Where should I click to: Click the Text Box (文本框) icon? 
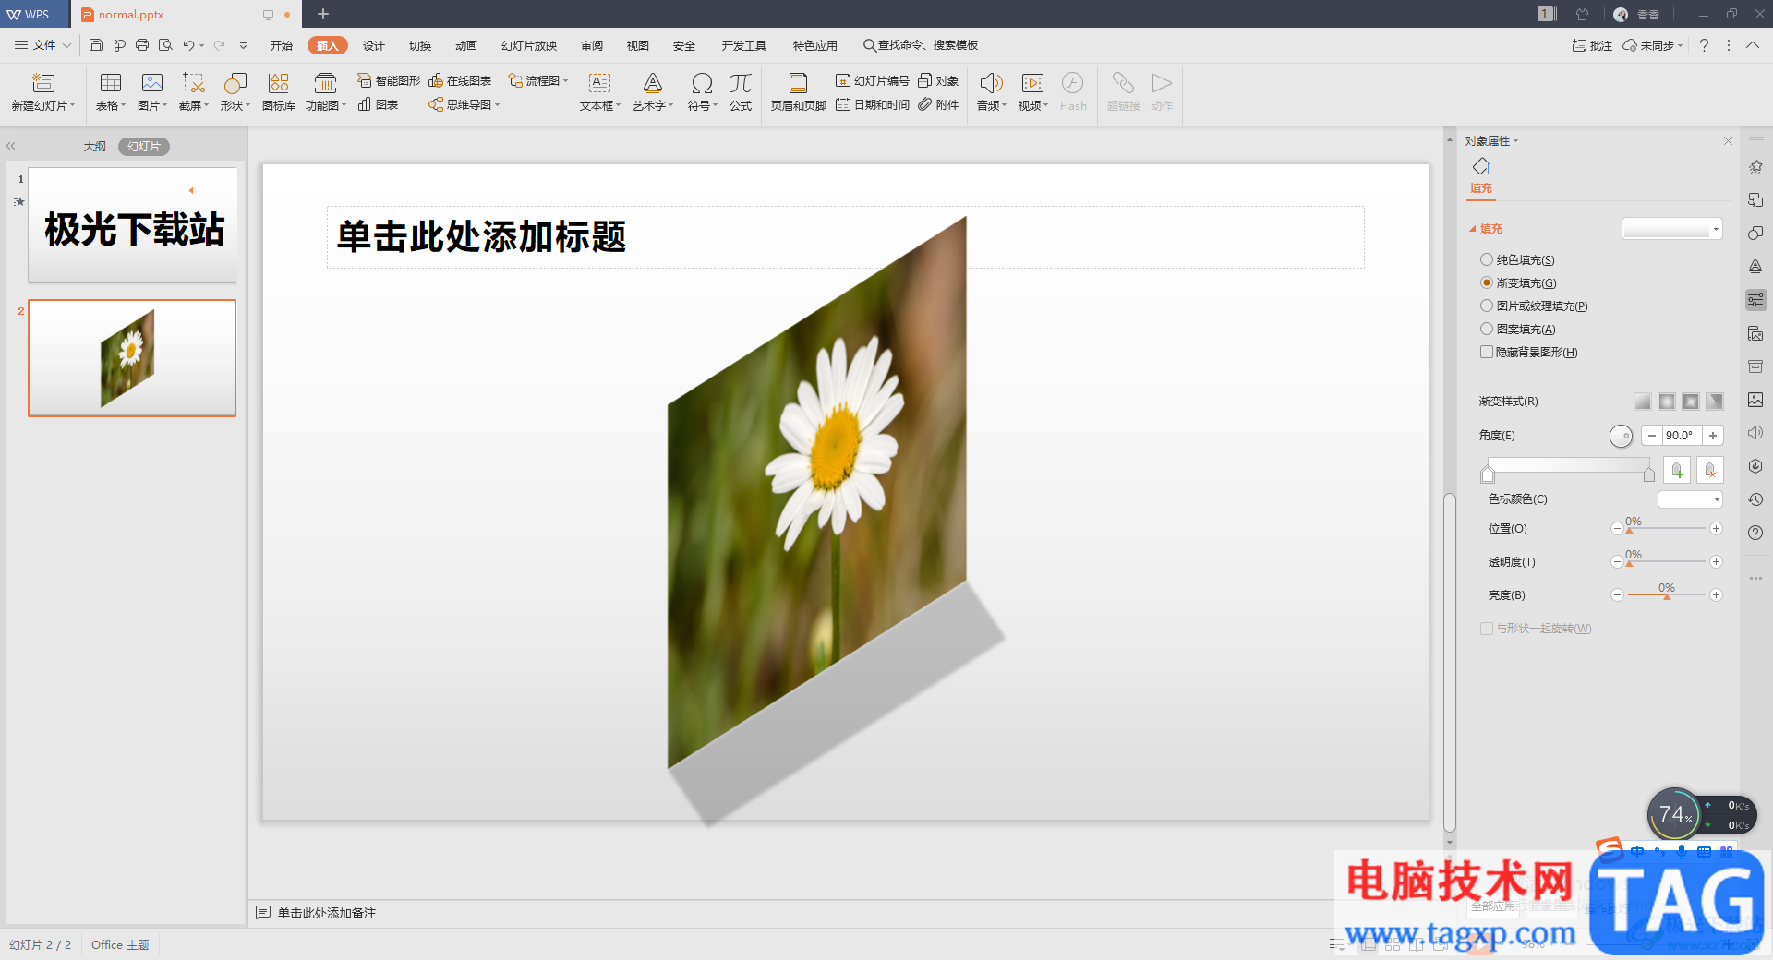coord(599,84)
